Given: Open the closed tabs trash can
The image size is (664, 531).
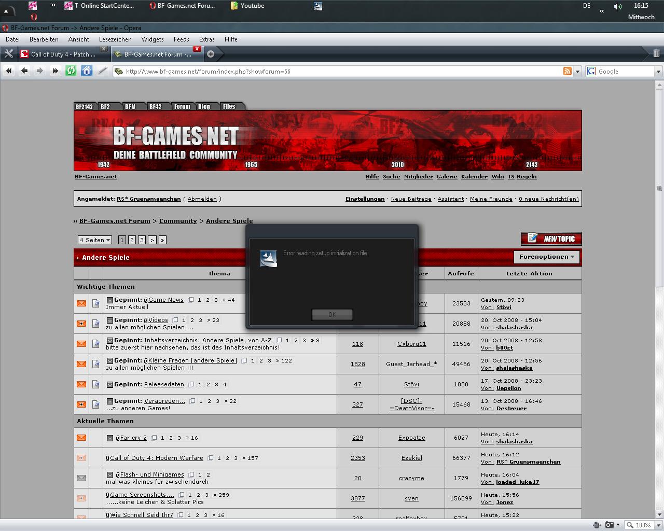Looking at the screenshot, I should (x=656, y=53).
